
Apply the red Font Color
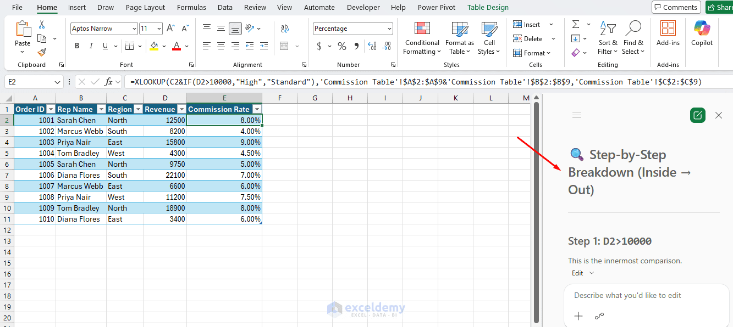coord(177,46)
